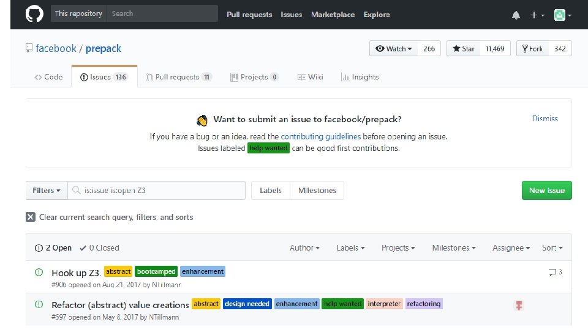Image resolution: width=588 pixels, height=330 pixels.
Task: Edit the issue search query field
Action: click(156, 191)
